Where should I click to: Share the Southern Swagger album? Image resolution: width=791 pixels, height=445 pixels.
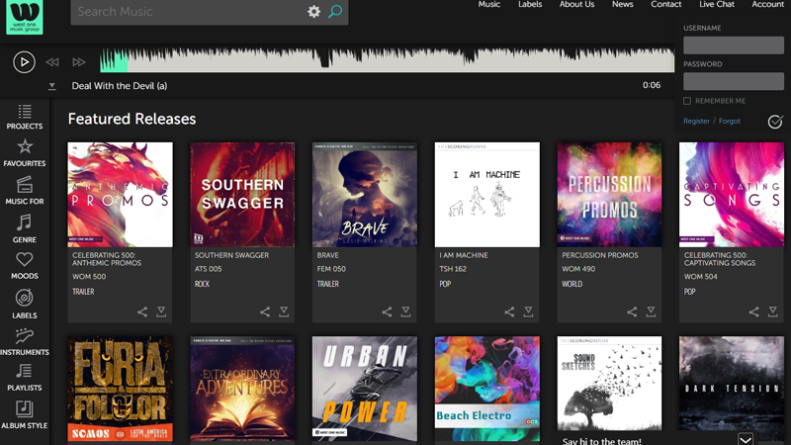(x=265, y=311)
